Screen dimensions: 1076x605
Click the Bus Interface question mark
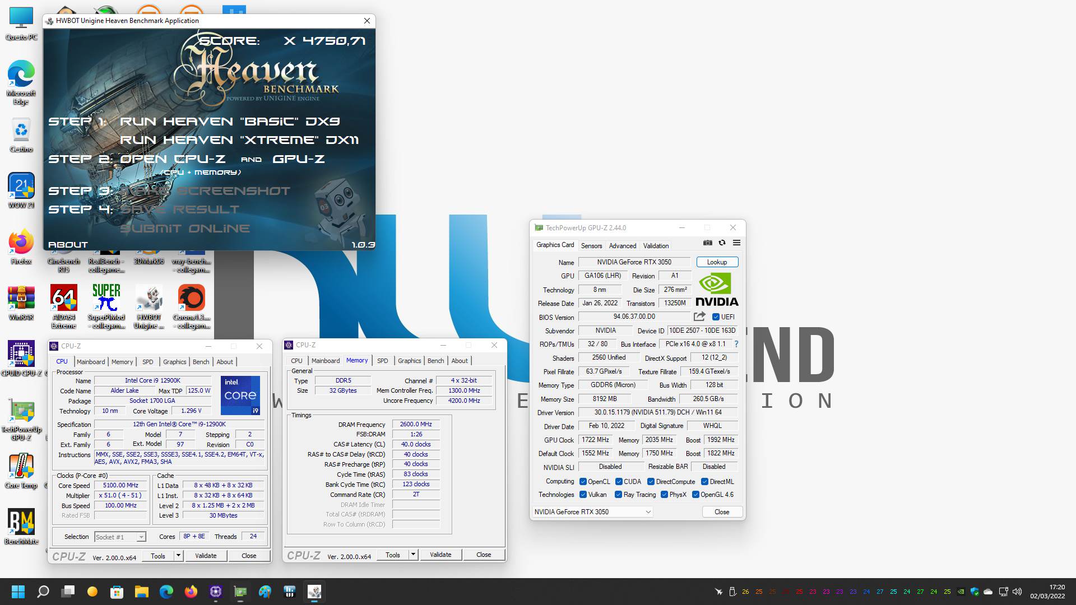pyautogui.click(x=736, y=344)
